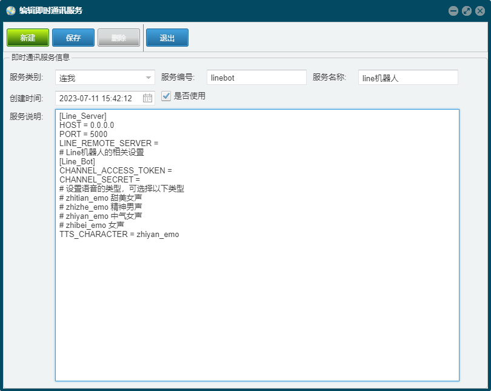
Task: Click the '# Line机器人的相关设置' comment line
Action: [102, 152]
